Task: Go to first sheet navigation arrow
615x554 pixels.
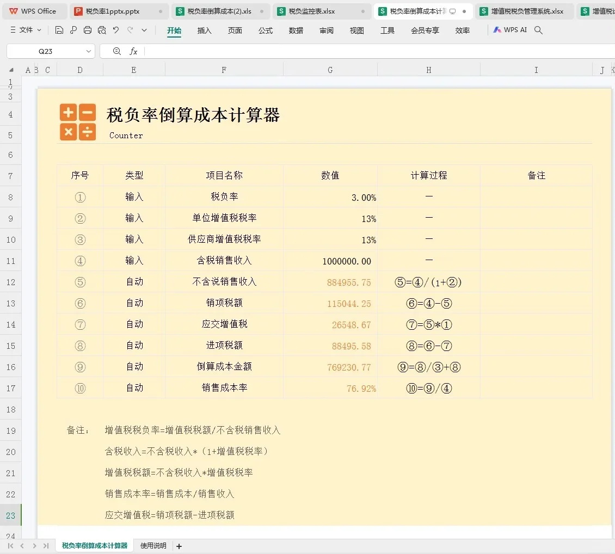Action: (10, 546)
